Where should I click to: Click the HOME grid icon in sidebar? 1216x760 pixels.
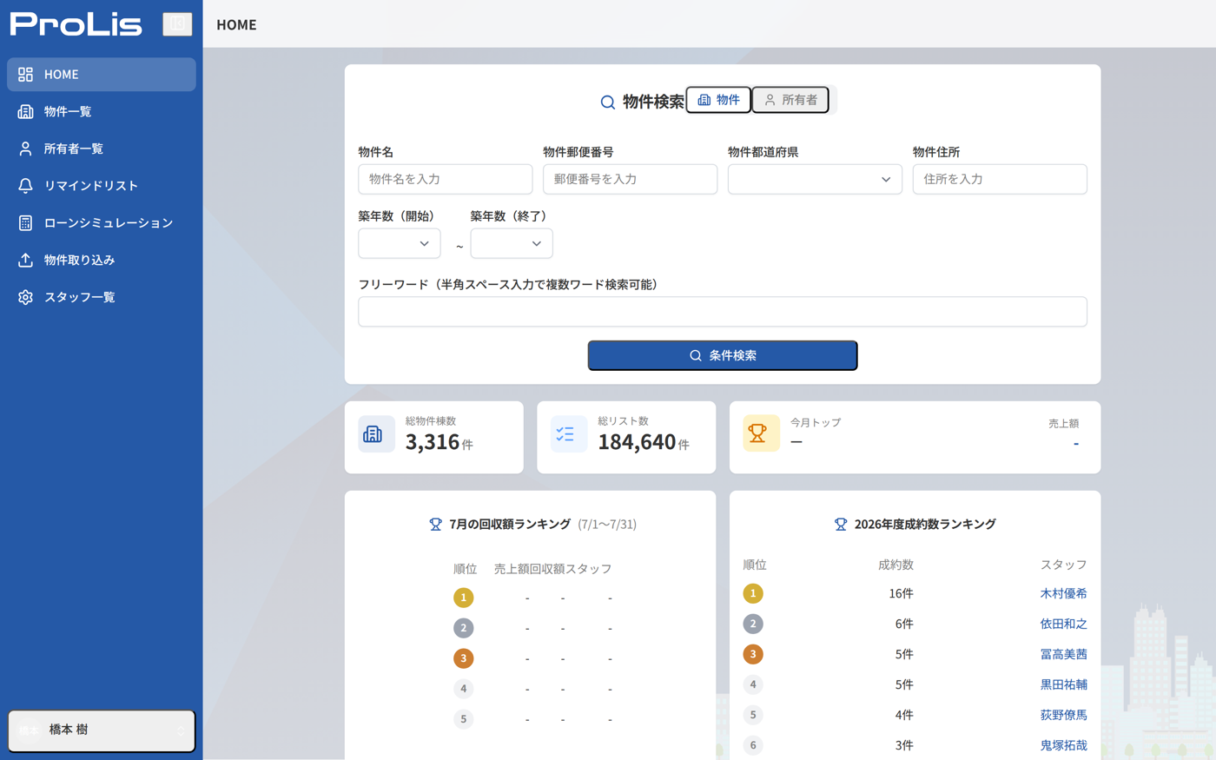pos(25,75)
